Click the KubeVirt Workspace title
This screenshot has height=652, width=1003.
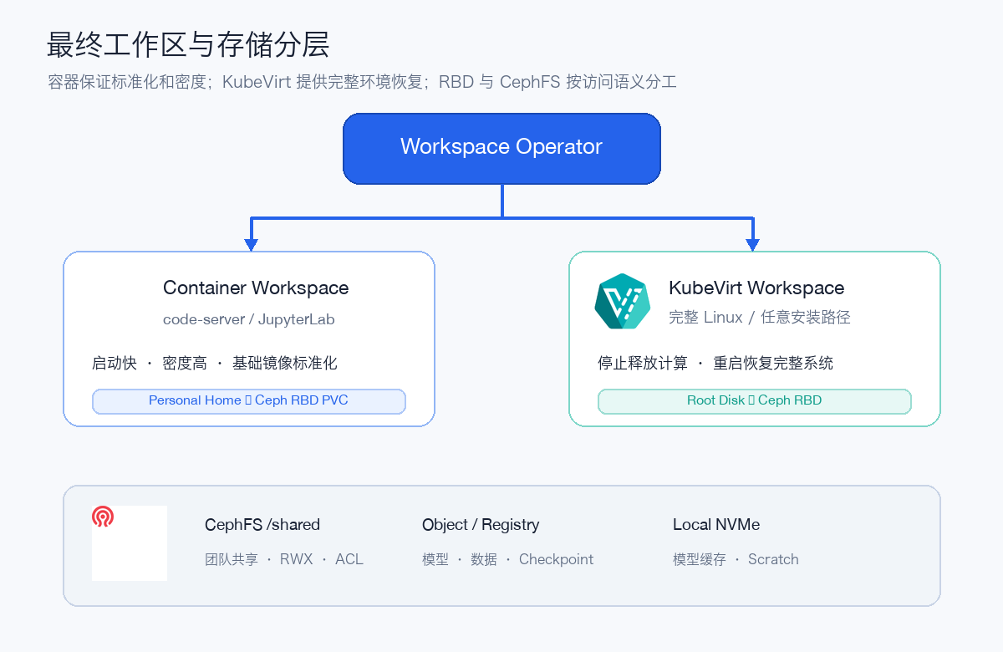[x=756, y=288]
